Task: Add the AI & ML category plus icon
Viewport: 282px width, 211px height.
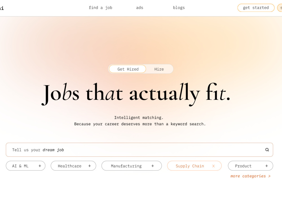Action: tap(40, 166)
